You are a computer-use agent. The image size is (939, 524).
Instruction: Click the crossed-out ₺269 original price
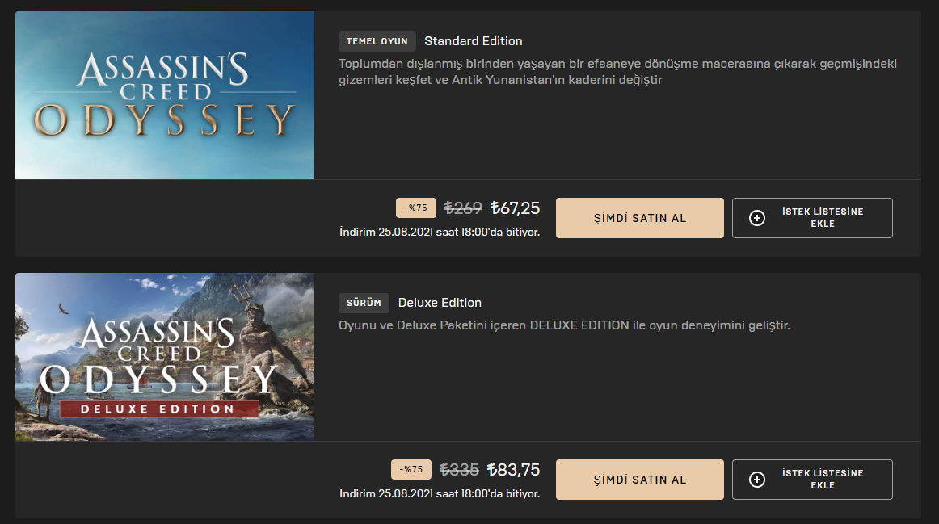tap(463, 208)
